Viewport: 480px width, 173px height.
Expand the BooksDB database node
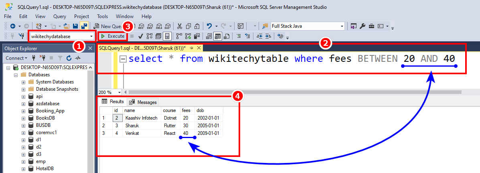[23, 118]
